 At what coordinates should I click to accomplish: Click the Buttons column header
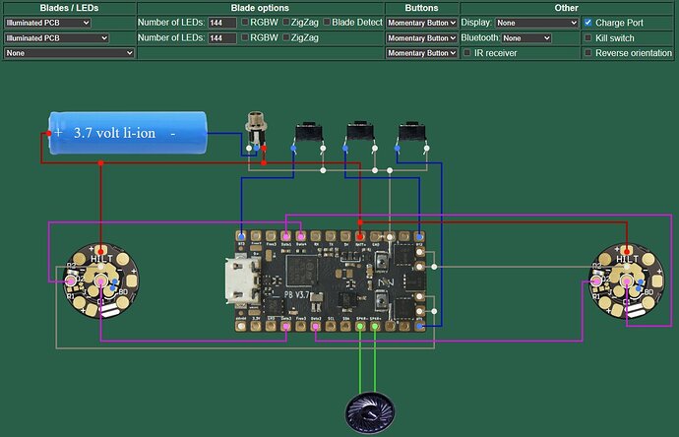coord(421,8)
